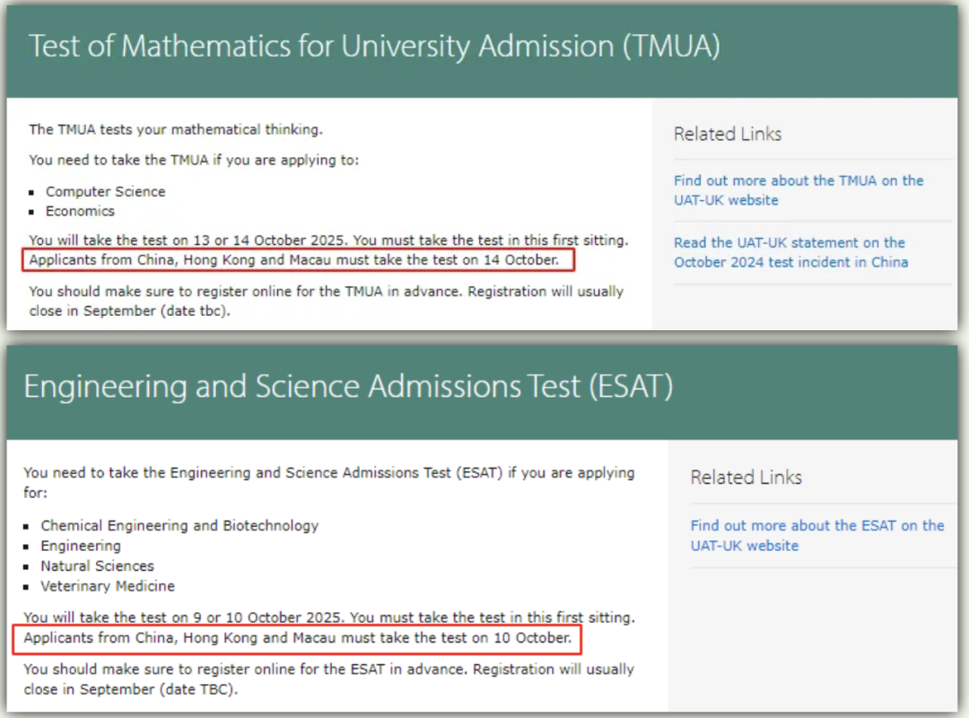Viewport: 969px width, 718px height.
Task: Click the ESAT section header banner
Action: tap(482, 392)
